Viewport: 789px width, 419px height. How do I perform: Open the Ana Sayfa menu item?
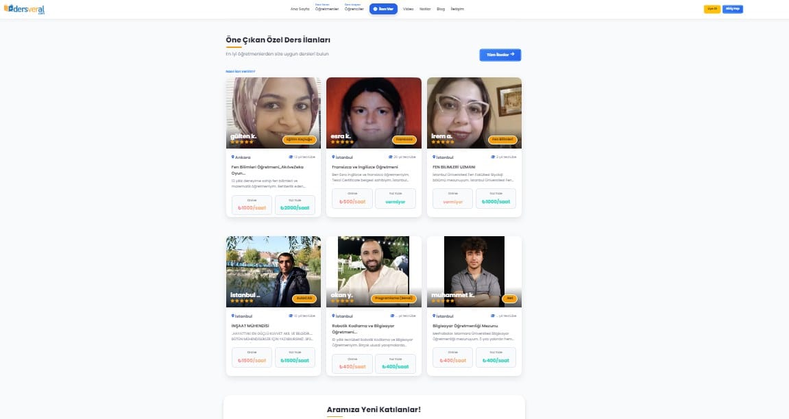coord(300,9)
